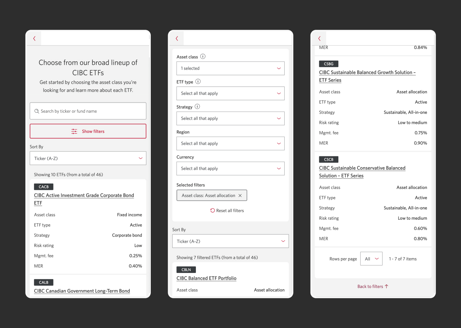Click the back arrow on the filters screen

click(x=177, y=38)
